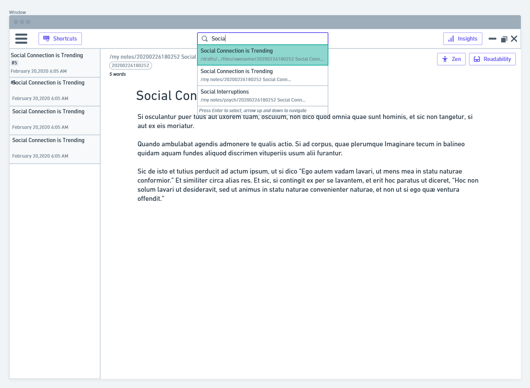Click the 5 words count
The height and width of the screenshot is (388, 530).
click(x=118, y=74)
